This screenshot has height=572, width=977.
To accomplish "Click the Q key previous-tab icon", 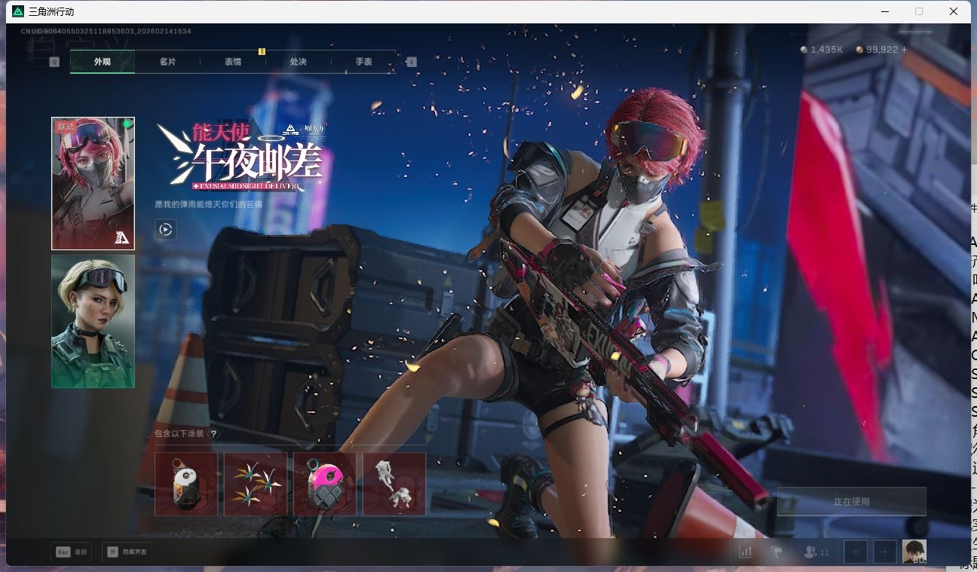I will pos(54,62).
